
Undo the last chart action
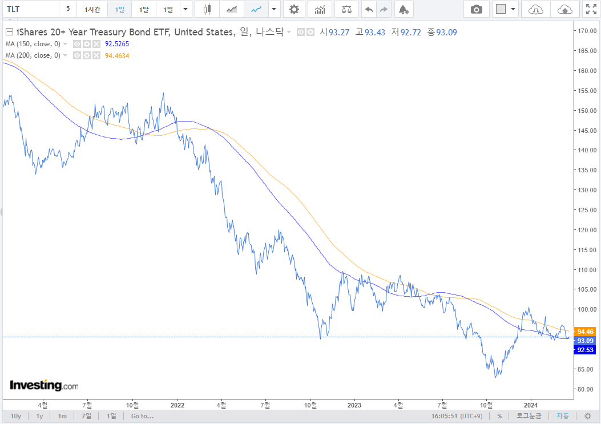(x=369, y=9)
